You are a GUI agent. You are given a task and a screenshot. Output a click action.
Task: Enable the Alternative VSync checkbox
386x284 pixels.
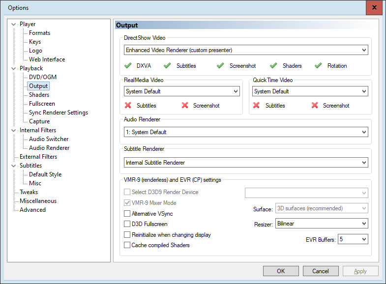127,214
